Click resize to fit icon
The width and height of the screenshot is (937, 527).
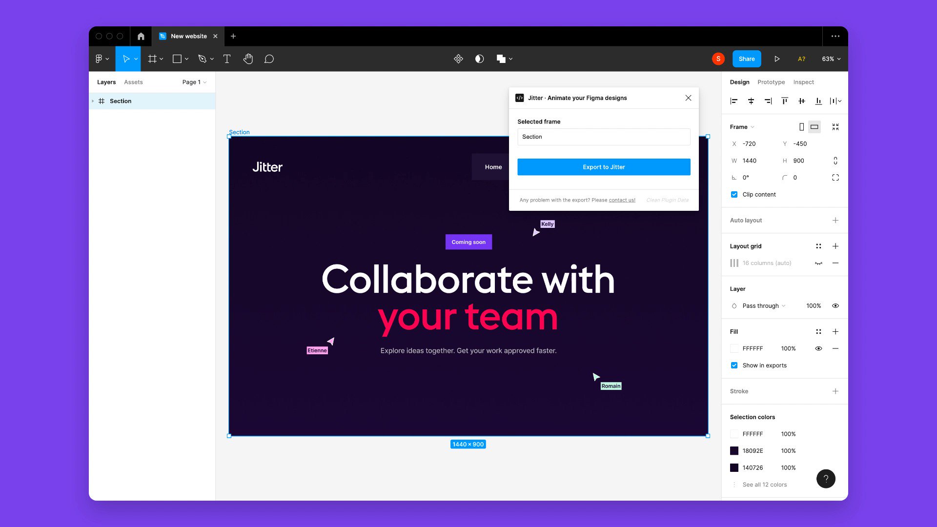point(835,127)
